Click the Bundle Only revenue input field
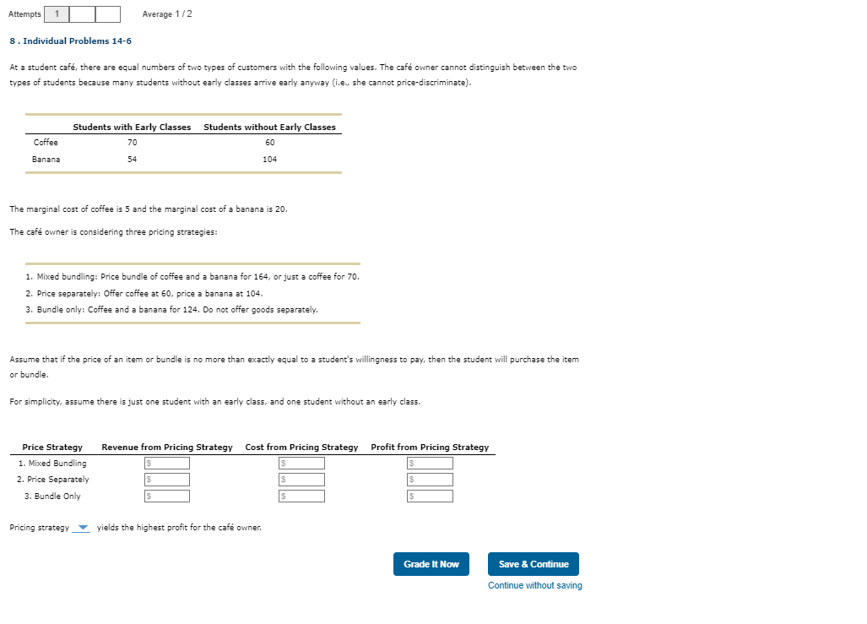The height and width of the screenshot is (624, 867). [x=166, y=496]
